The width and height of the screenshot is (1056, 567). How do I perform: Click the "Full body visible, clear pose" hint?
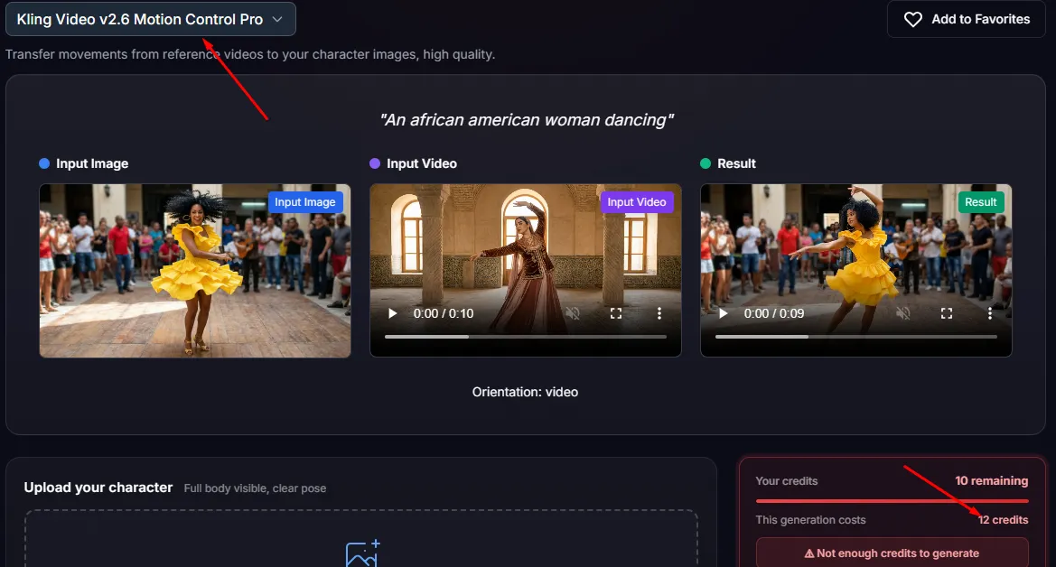(256, 488)
